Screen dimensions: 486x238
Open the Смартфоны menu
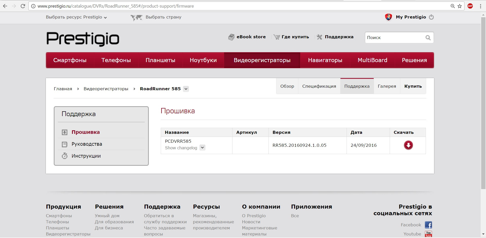[x=70, y=60]
